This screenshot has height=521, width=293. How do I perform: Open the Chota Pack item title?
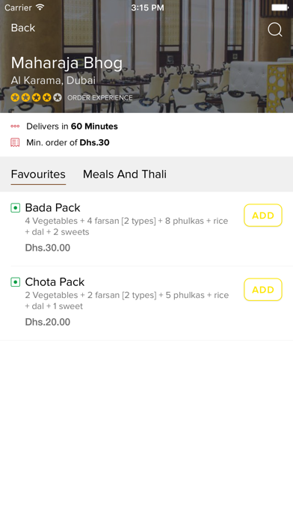55,281
